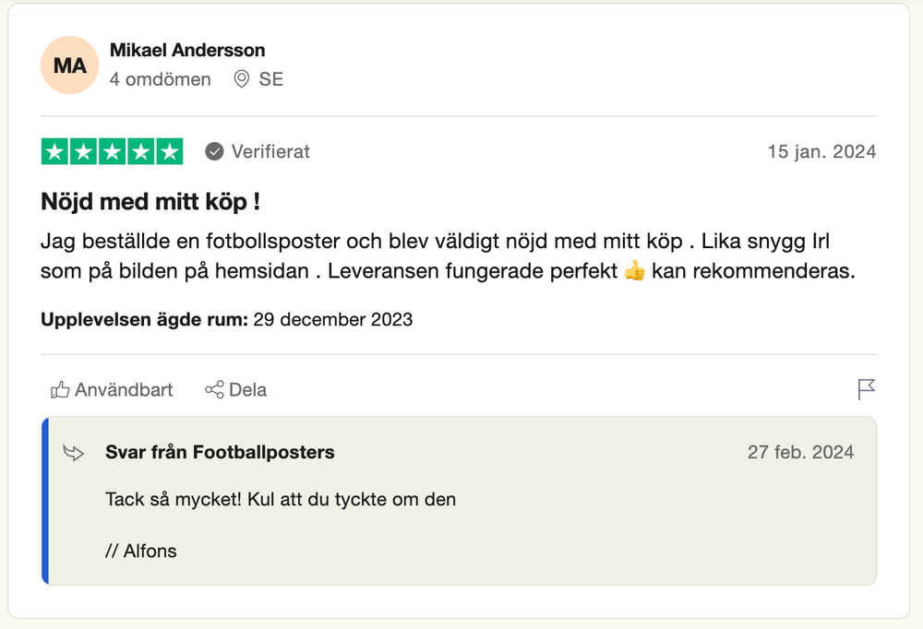The height and width of the screenshot is (629, 923).
Task: Flag this review with the flag icon
Action: point(866,389)
